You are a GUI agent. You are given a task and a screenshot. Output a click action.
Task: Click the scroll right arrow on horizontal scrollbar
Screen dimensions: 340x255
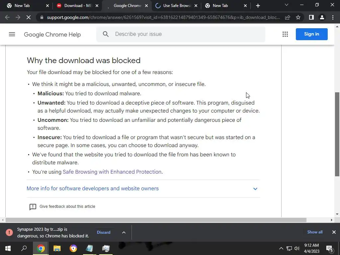tap(332, 220)
